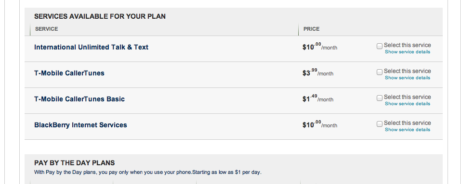Click the Pay by the Day description text
The width and height of the screenshot is (461, 184).
pos(147,172)
